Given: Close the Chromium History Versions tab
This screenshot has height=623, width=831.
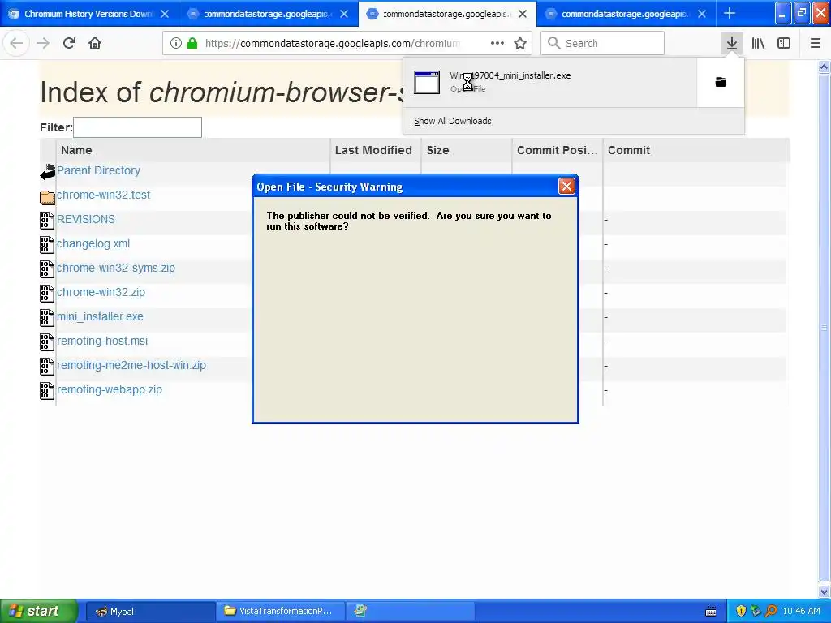Looking at the screenshot, I should (x=165, y=14).
